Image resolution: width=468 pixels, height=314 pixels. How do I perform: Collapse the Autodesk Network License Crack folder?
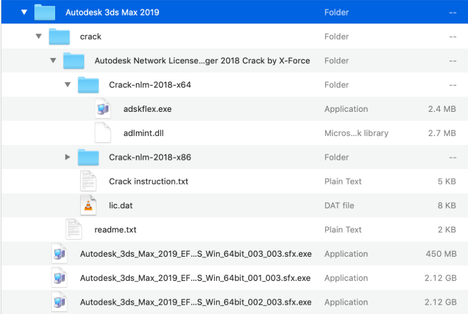click(53, 61)
